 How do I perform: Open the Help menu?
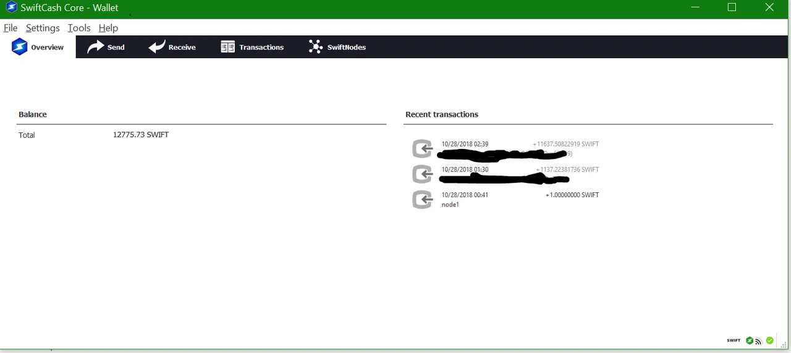(x=108, y=28)
